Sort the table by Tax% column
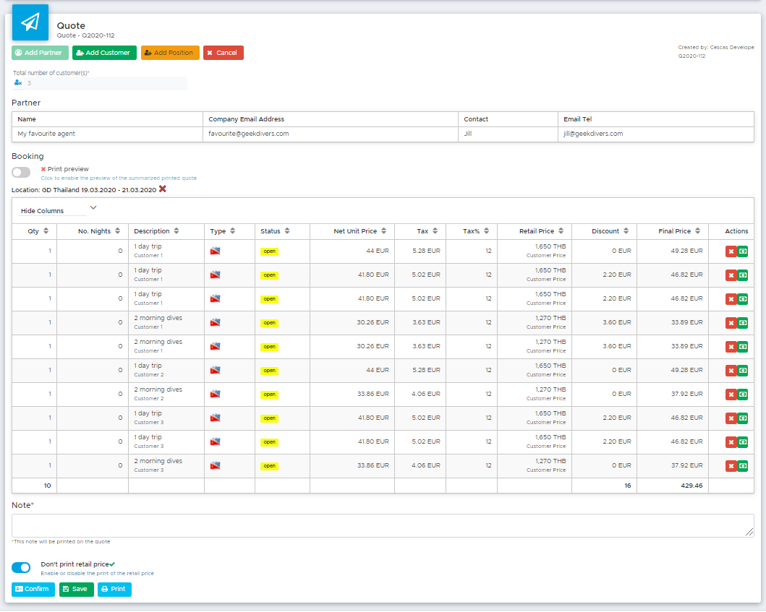 coord(487,230)
